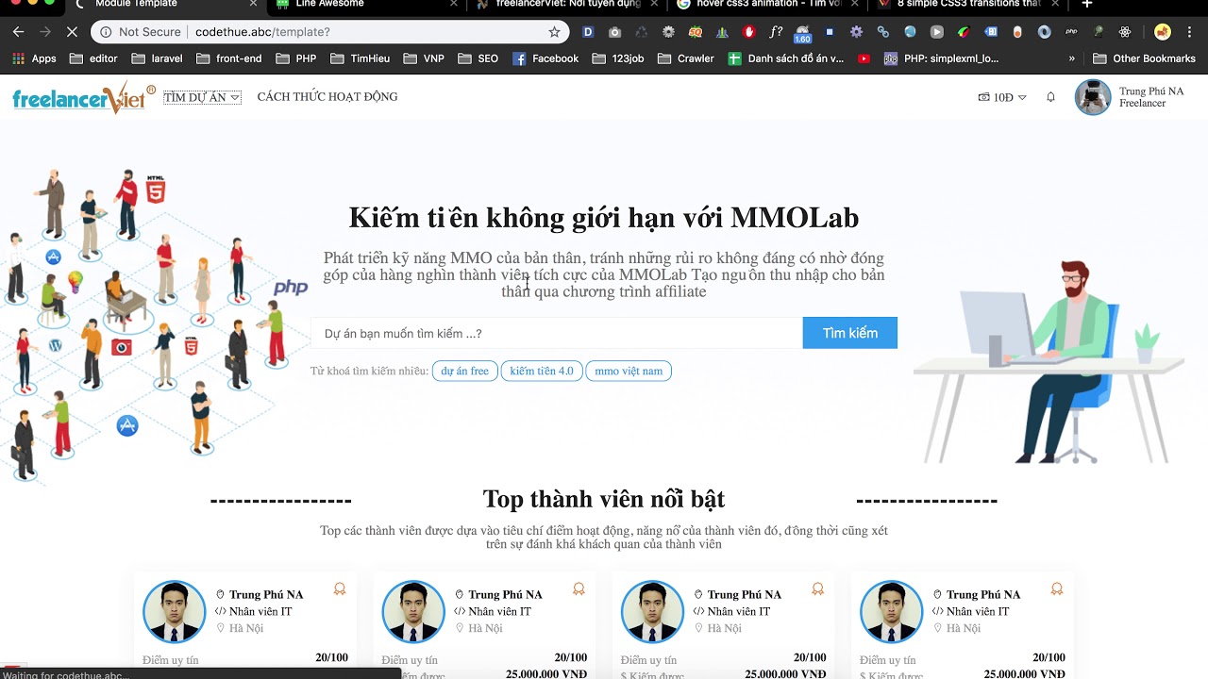Switch to 8 simple CSS3 transitions tab
Image resolution: width=1208 pixels, height=679 pixels.
pyautogui.click(x=967, y=4)
